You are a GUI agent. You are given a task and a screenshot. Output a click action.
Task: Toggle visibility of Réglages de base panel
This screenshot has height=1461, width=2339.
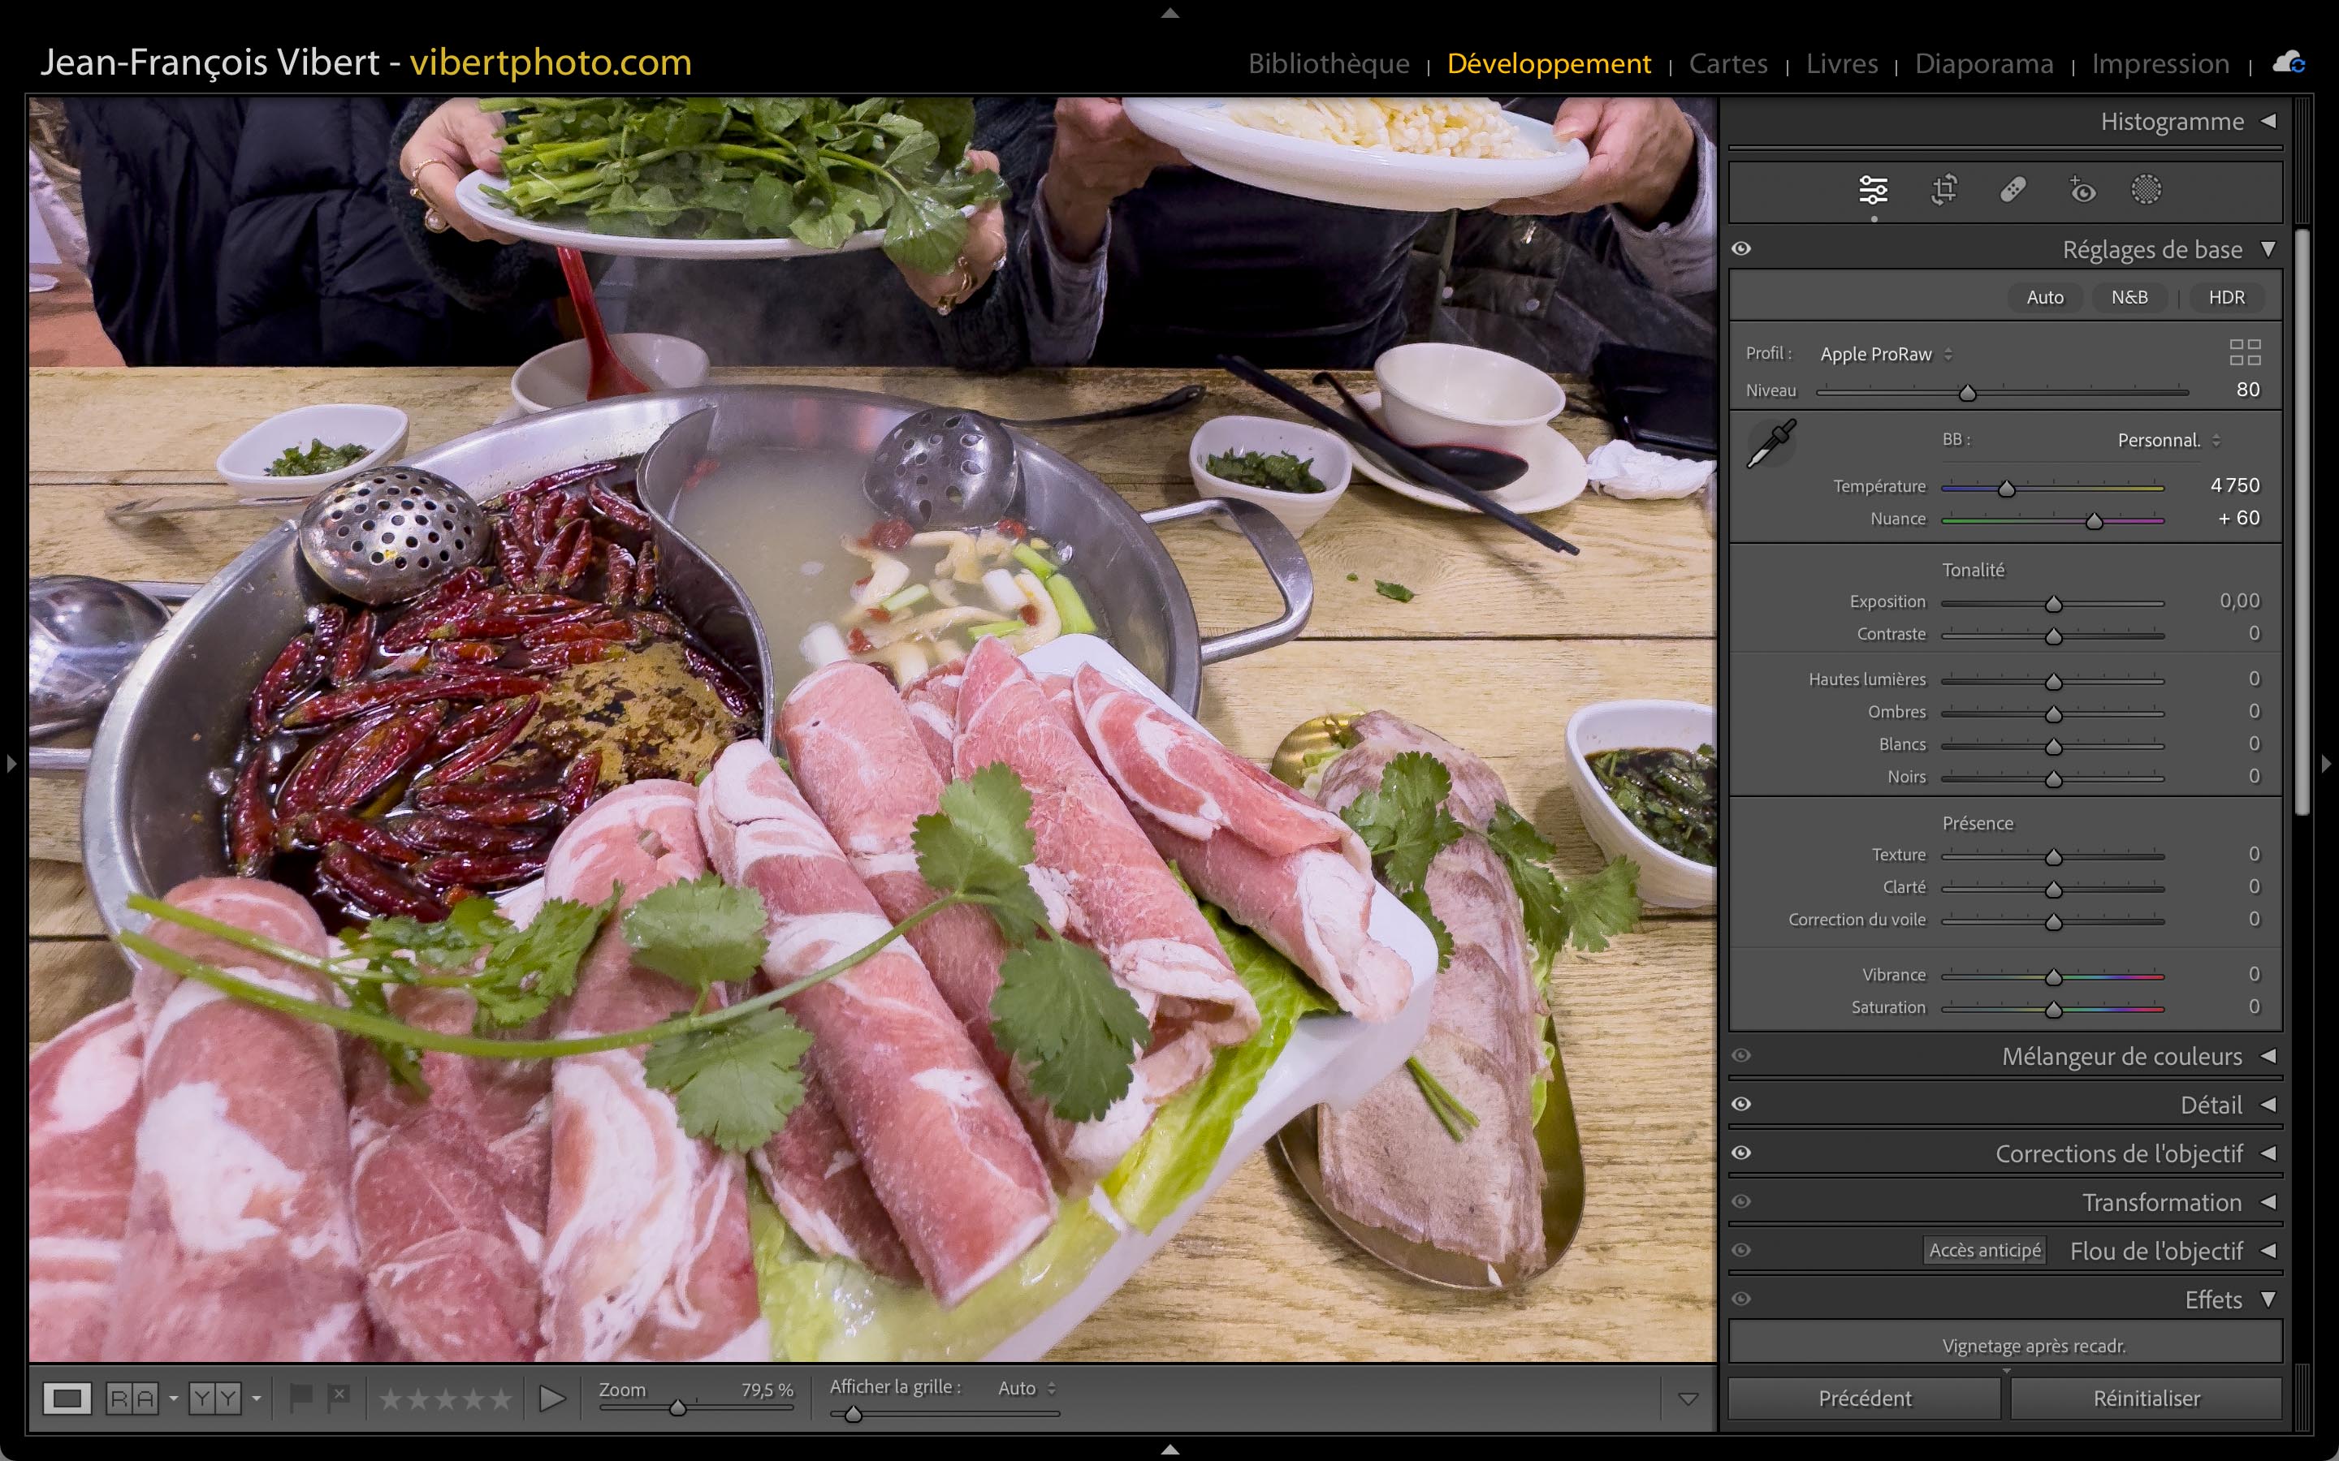click(x=1742, y=249)
